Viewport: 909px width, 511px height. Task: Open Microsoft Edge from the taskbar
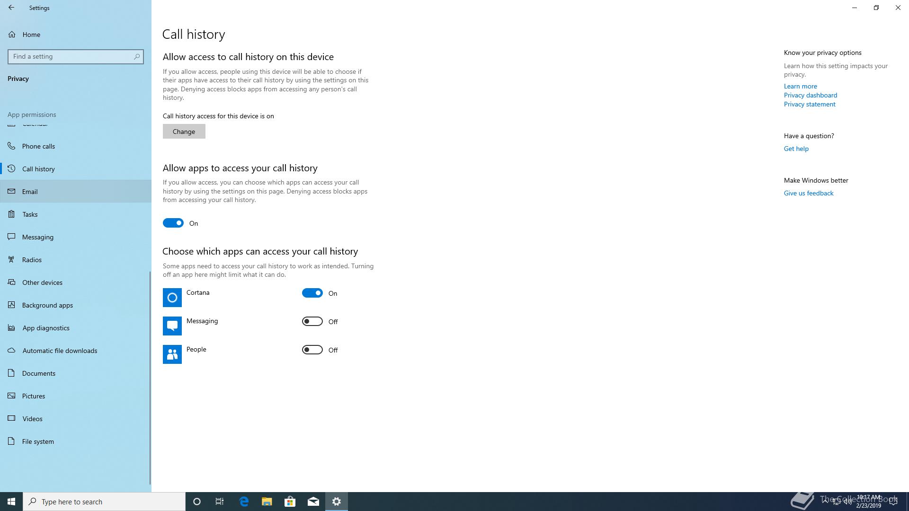coord(244,502)
